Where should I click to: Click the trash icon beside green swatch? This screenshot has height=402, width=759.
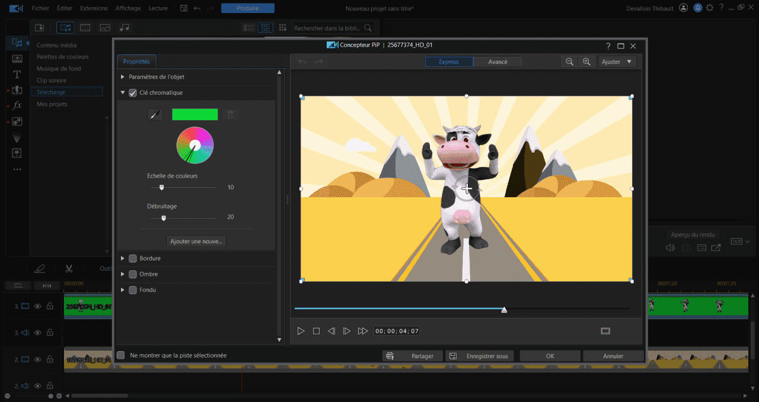coord(231,115)
